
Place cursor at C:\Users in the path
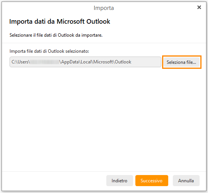pos(20,62)
